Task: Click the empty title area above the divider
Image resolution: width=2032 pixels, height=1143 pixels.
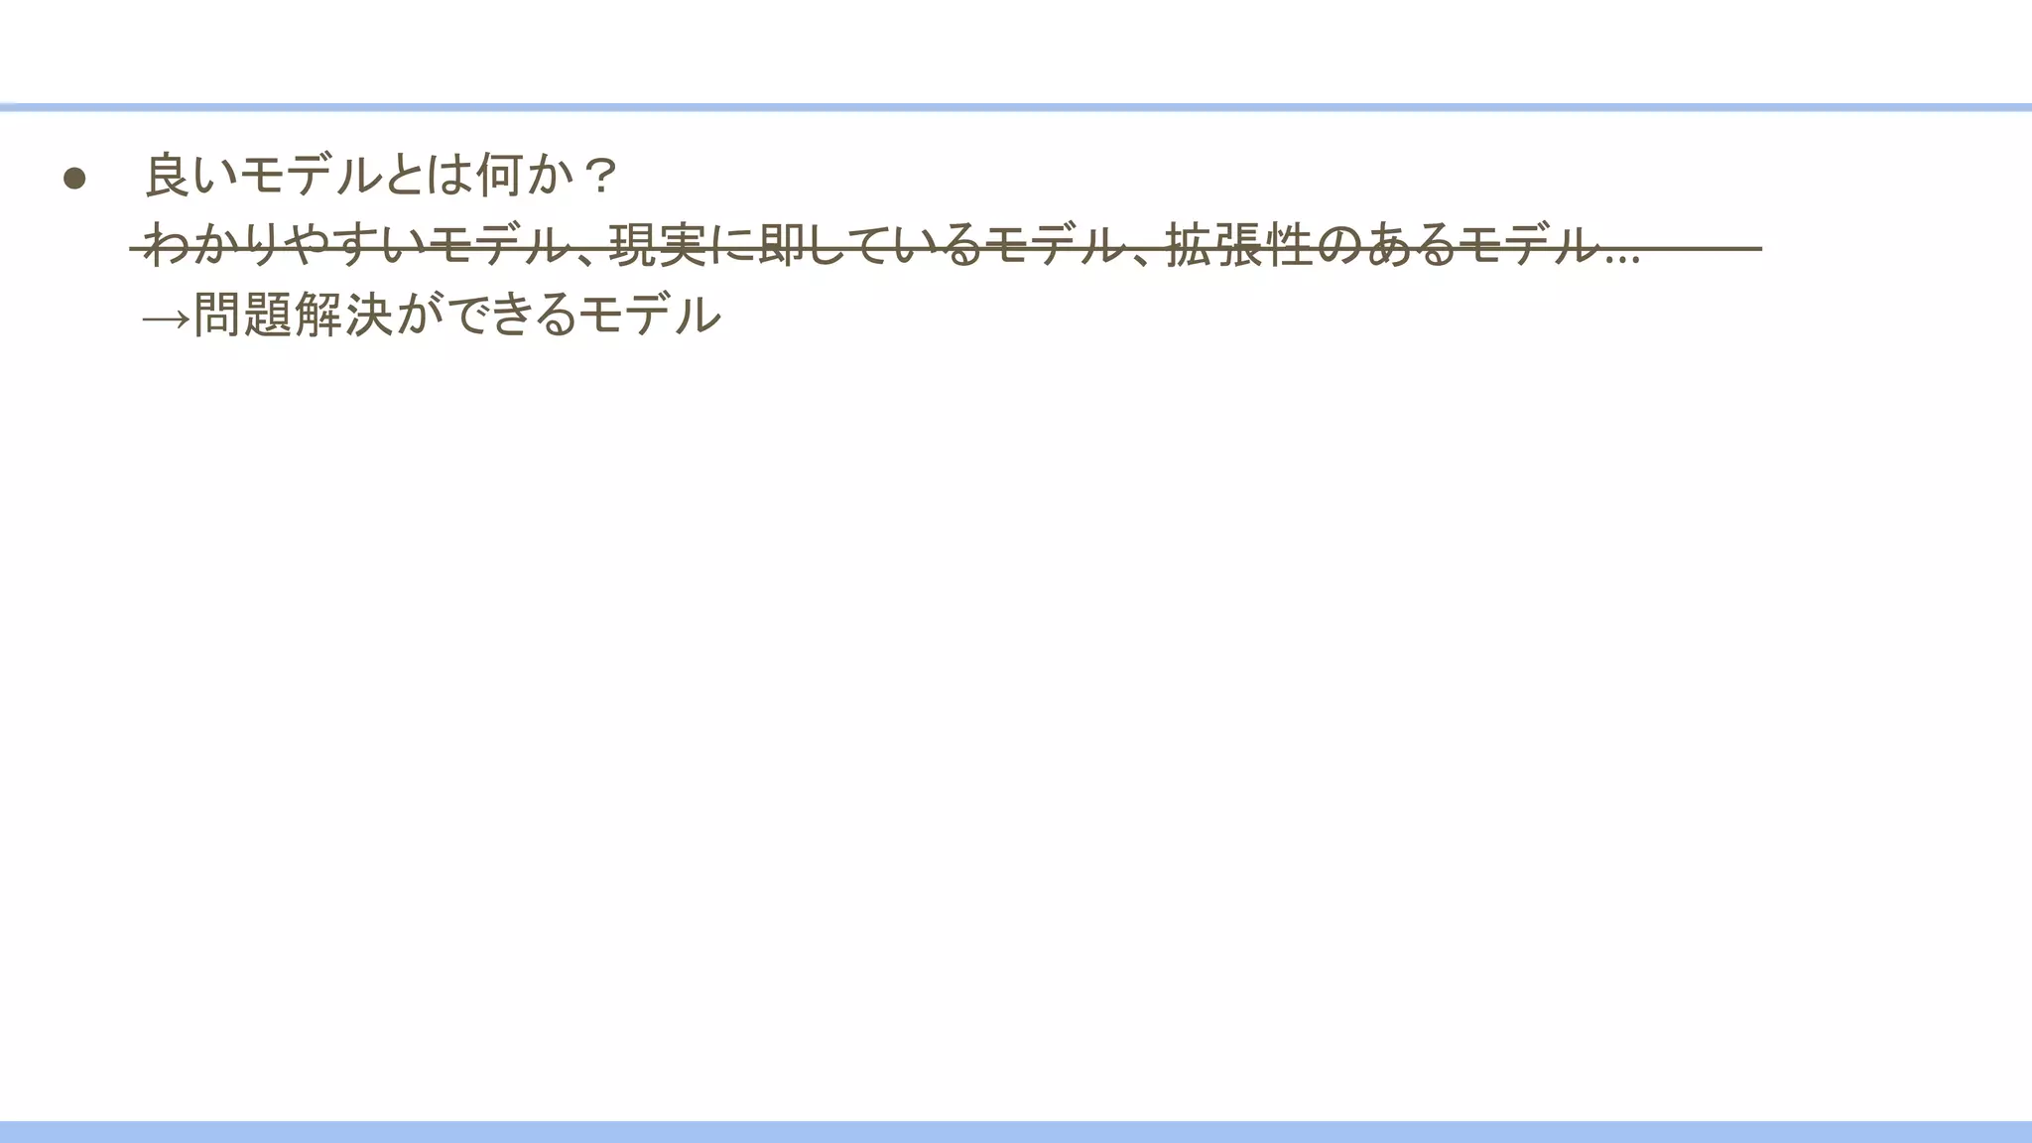Action: pyautogui.click(x=1016, y=52)
